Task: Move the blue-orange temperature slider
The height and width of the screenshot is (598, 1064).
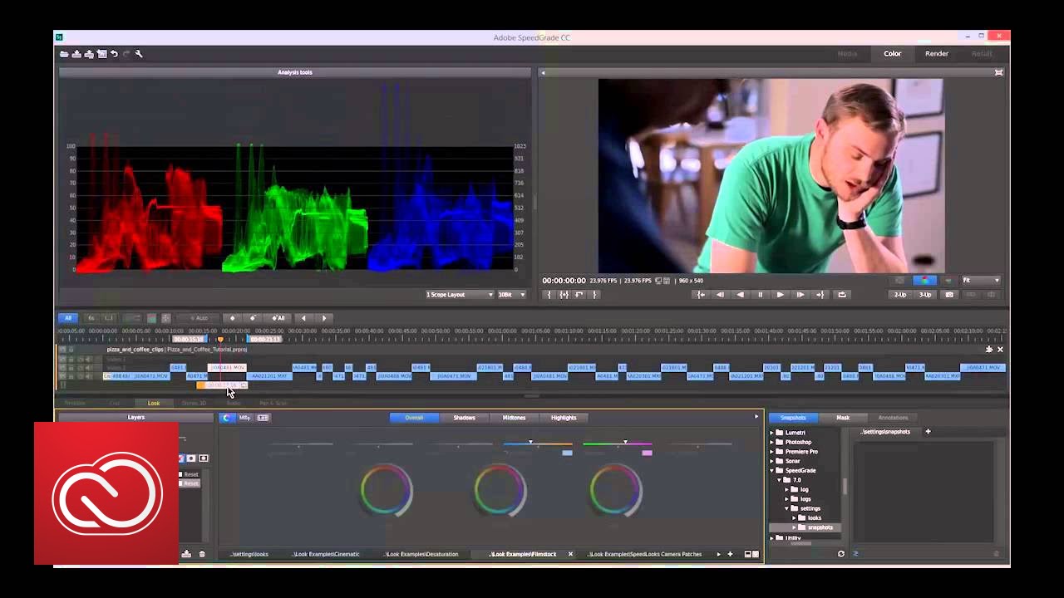Action: pos(538,444)
